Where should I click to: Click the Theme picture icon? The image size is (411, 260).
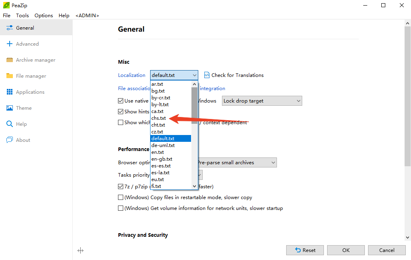tap(10, 108)
